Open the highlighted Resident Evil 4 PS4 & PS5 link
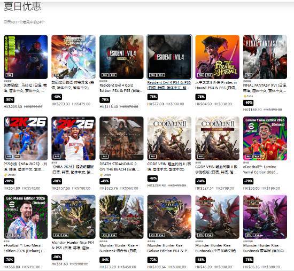The height and width of the screenshot is (271, 294). coord(169,85)
